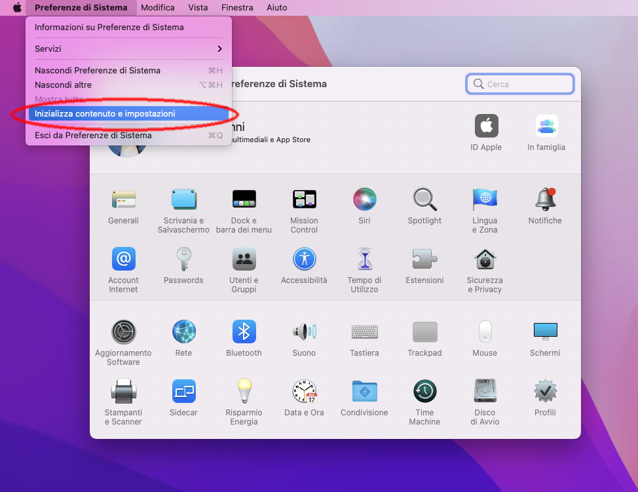Open Dock e barra dei menu pane

tap(244, 199)
